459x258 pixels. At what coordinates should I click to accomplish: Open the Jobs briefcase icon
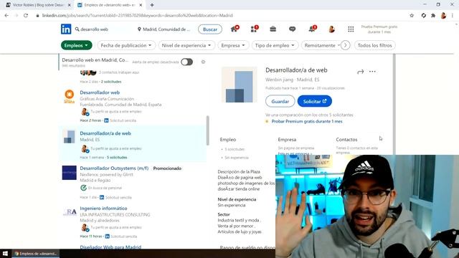pyautogui.click(x=273, y=29)
